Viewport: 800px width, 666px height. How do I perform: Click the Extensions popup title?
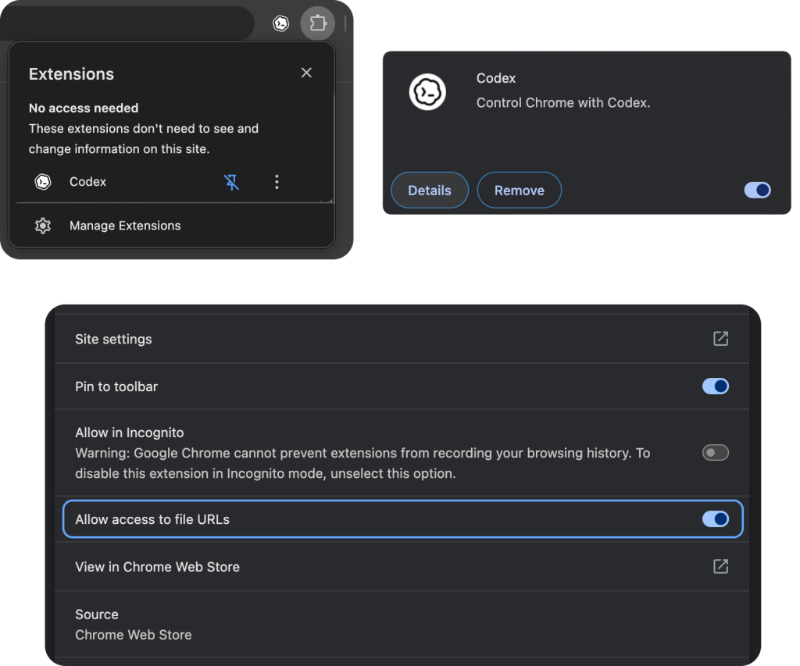(x=71, y=74)
